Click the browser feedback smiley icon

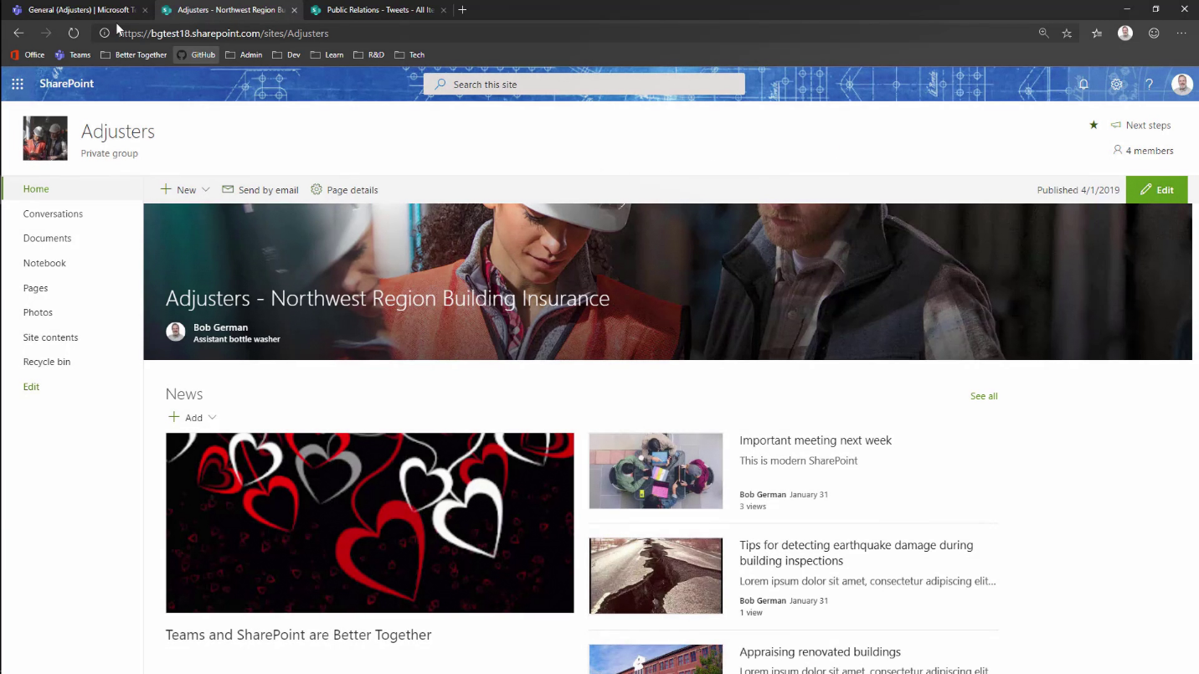click(1154, 33)
